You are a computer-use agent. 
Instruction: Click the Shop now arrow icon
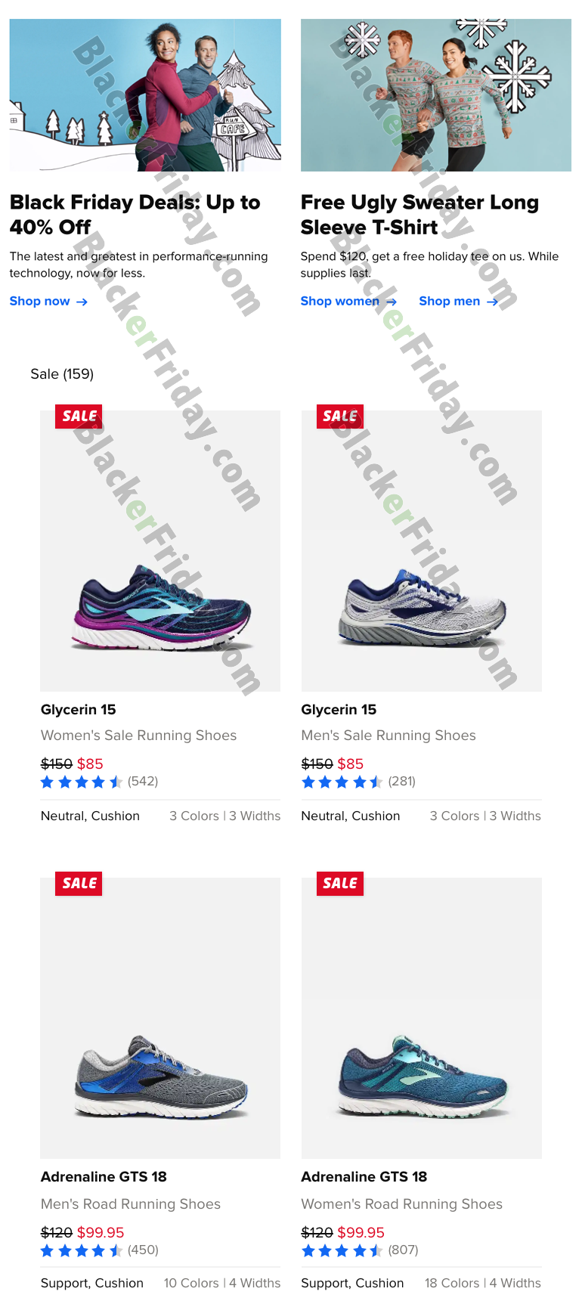point(82,302)
